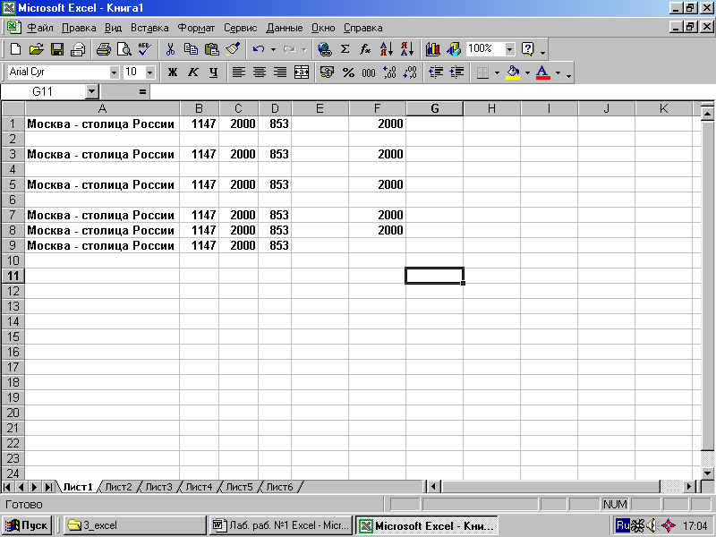Image resolution: width=716 pixels, height=537 pixels.
Task: Apply red font color swatch
Action: (542, 72)
